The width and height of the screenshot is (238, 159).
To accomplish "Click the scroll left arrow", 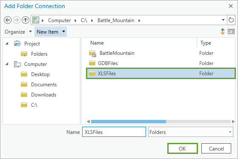I will tap(88, 122).
